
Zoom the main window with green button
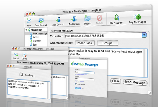point(33,14)
